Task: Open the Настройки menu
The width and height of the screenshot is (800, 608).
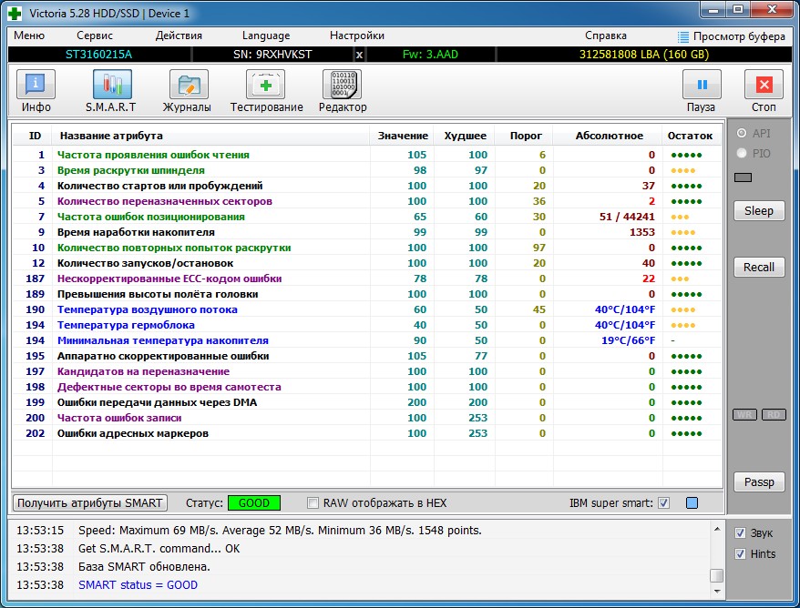Action: 356,35
